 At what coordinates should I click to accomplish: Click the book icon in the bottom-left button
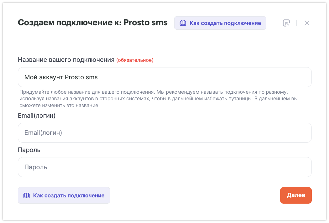pyautogui.click(x=27, y=196)
